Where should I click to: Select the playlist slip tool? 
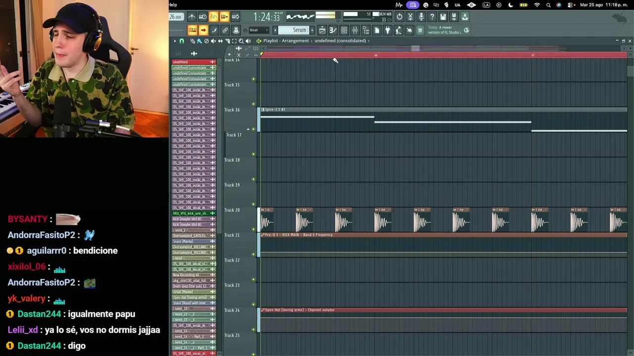[x=220, y=41]
